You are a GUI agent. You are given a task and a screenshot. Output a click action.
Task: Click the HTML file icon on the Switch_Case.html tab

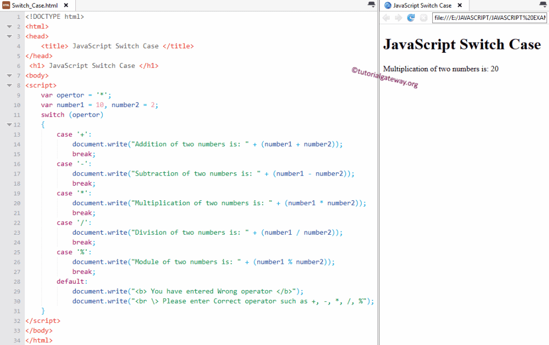pyautogui.click(x=5, y=5)
